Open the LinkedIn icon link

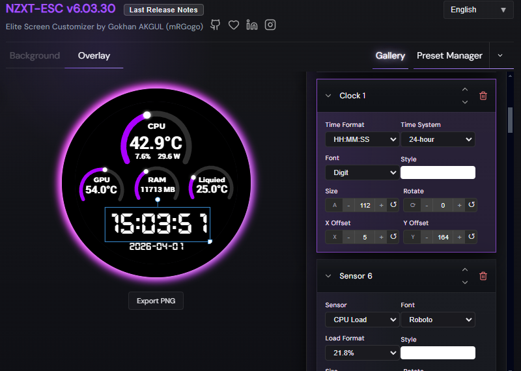click(x=252, y=25)
